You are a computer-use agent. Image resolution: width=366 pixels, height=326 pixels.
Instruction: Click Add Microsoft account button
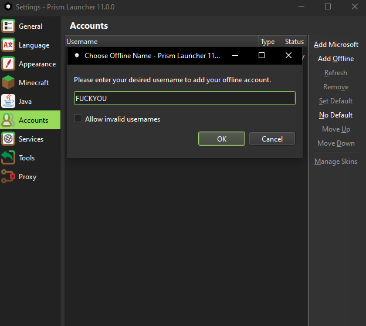pyautogui.click(x=335, y=45)
